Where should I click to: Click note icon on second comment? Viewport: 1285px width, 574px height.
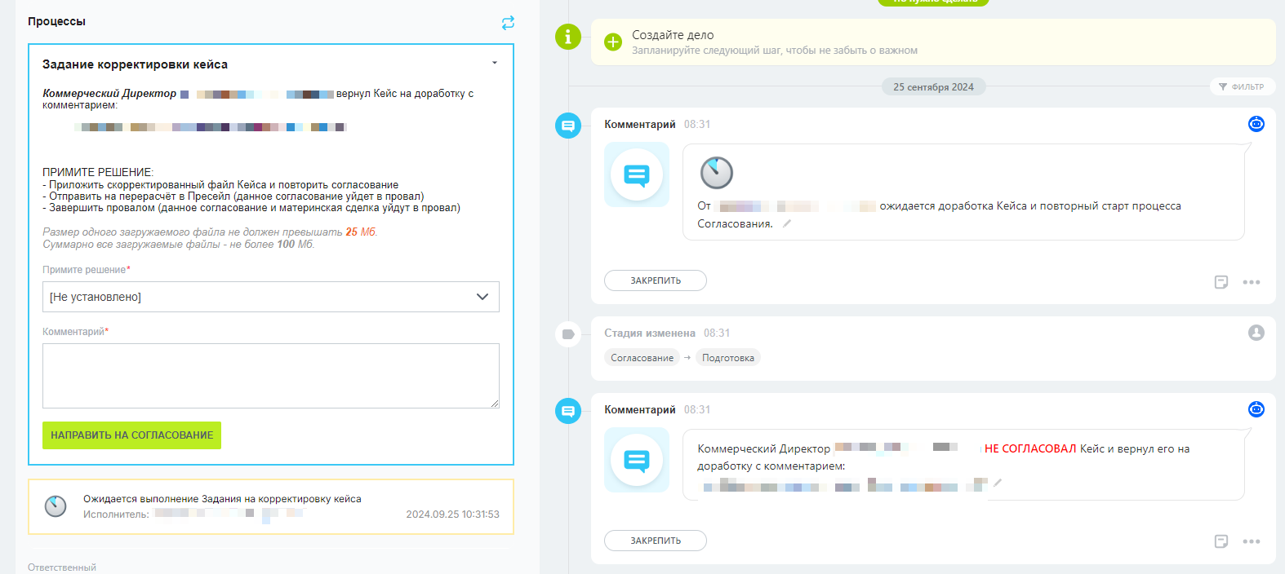point(1221,541)
